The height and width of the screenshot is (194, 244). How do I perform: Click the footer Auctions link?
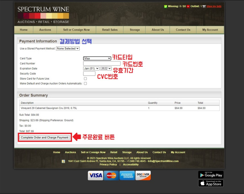[70, 152]
